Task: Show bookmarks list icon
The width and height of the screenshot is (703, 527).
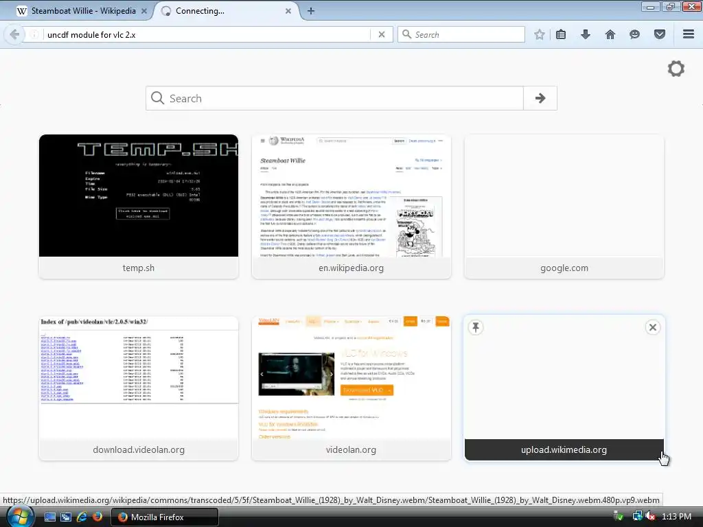Action: [x=561, y=34]
